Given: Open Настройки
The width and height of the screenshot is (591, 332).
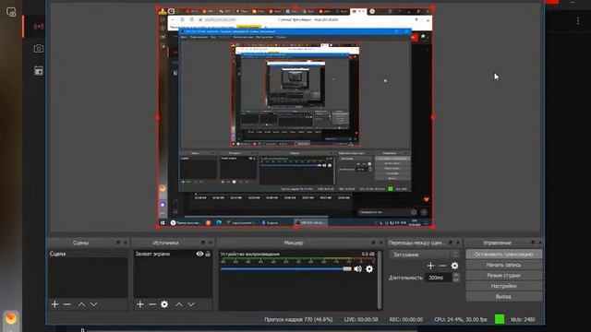Looking at the screenshot, I should point(504,286).
